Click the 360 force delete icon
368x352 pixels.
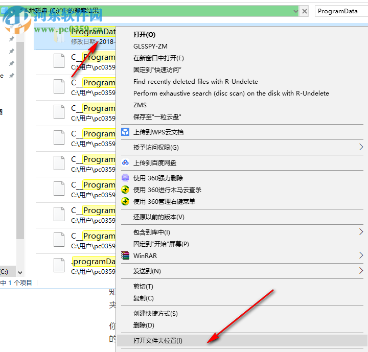coord(125,178)
